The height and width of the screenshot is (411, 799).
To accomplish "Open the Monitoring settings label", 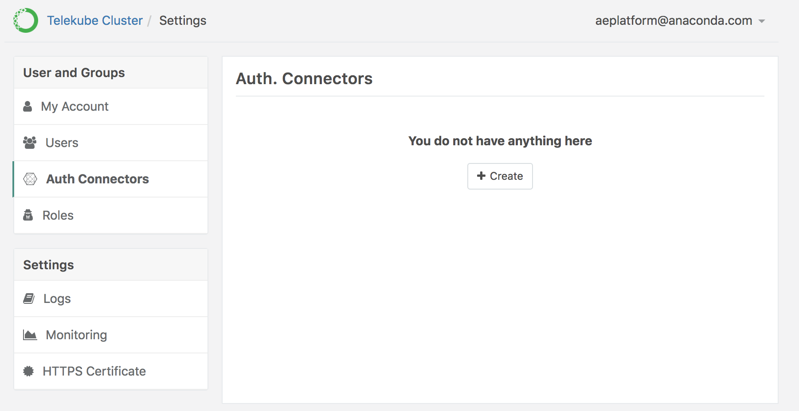I will (76, 335).
